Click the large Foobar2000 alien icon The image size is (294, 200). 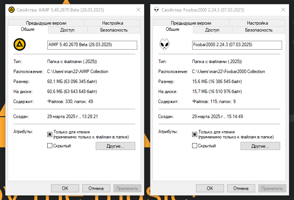point(163,45)
